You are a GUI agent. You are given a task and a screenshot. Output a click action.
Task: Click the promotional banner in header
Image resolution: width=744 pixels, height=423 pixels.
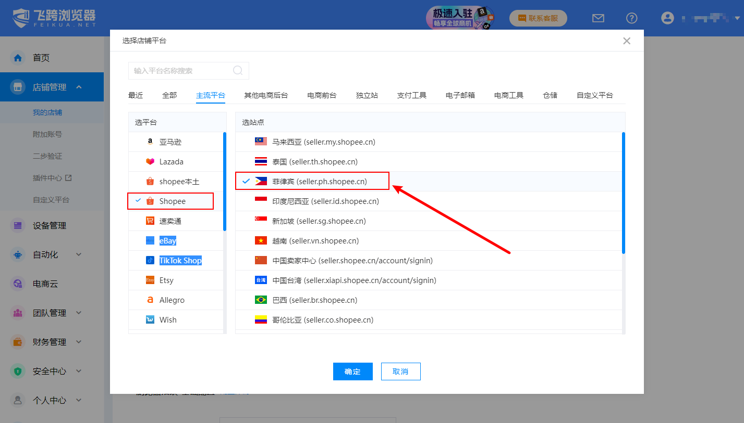coord(460,18)
